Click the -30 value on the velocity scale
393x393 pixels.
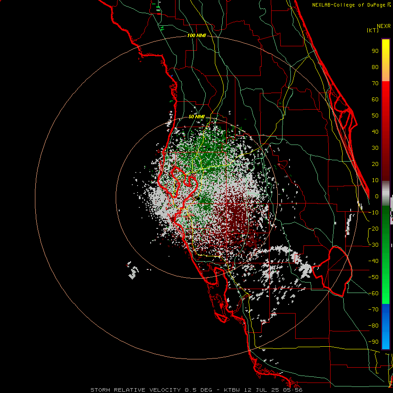[x=373, y=245]
